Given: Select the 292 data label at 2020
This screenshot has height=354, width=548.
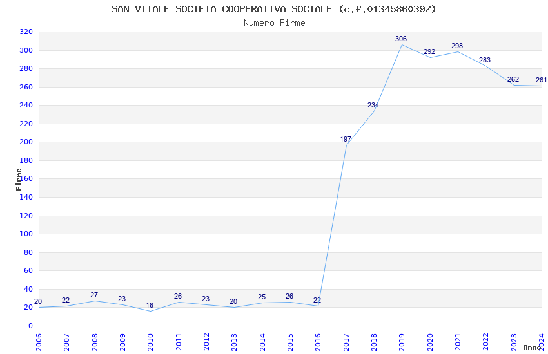Looking at the screenshot, I should pyautogui.click(x=429, y=51).
